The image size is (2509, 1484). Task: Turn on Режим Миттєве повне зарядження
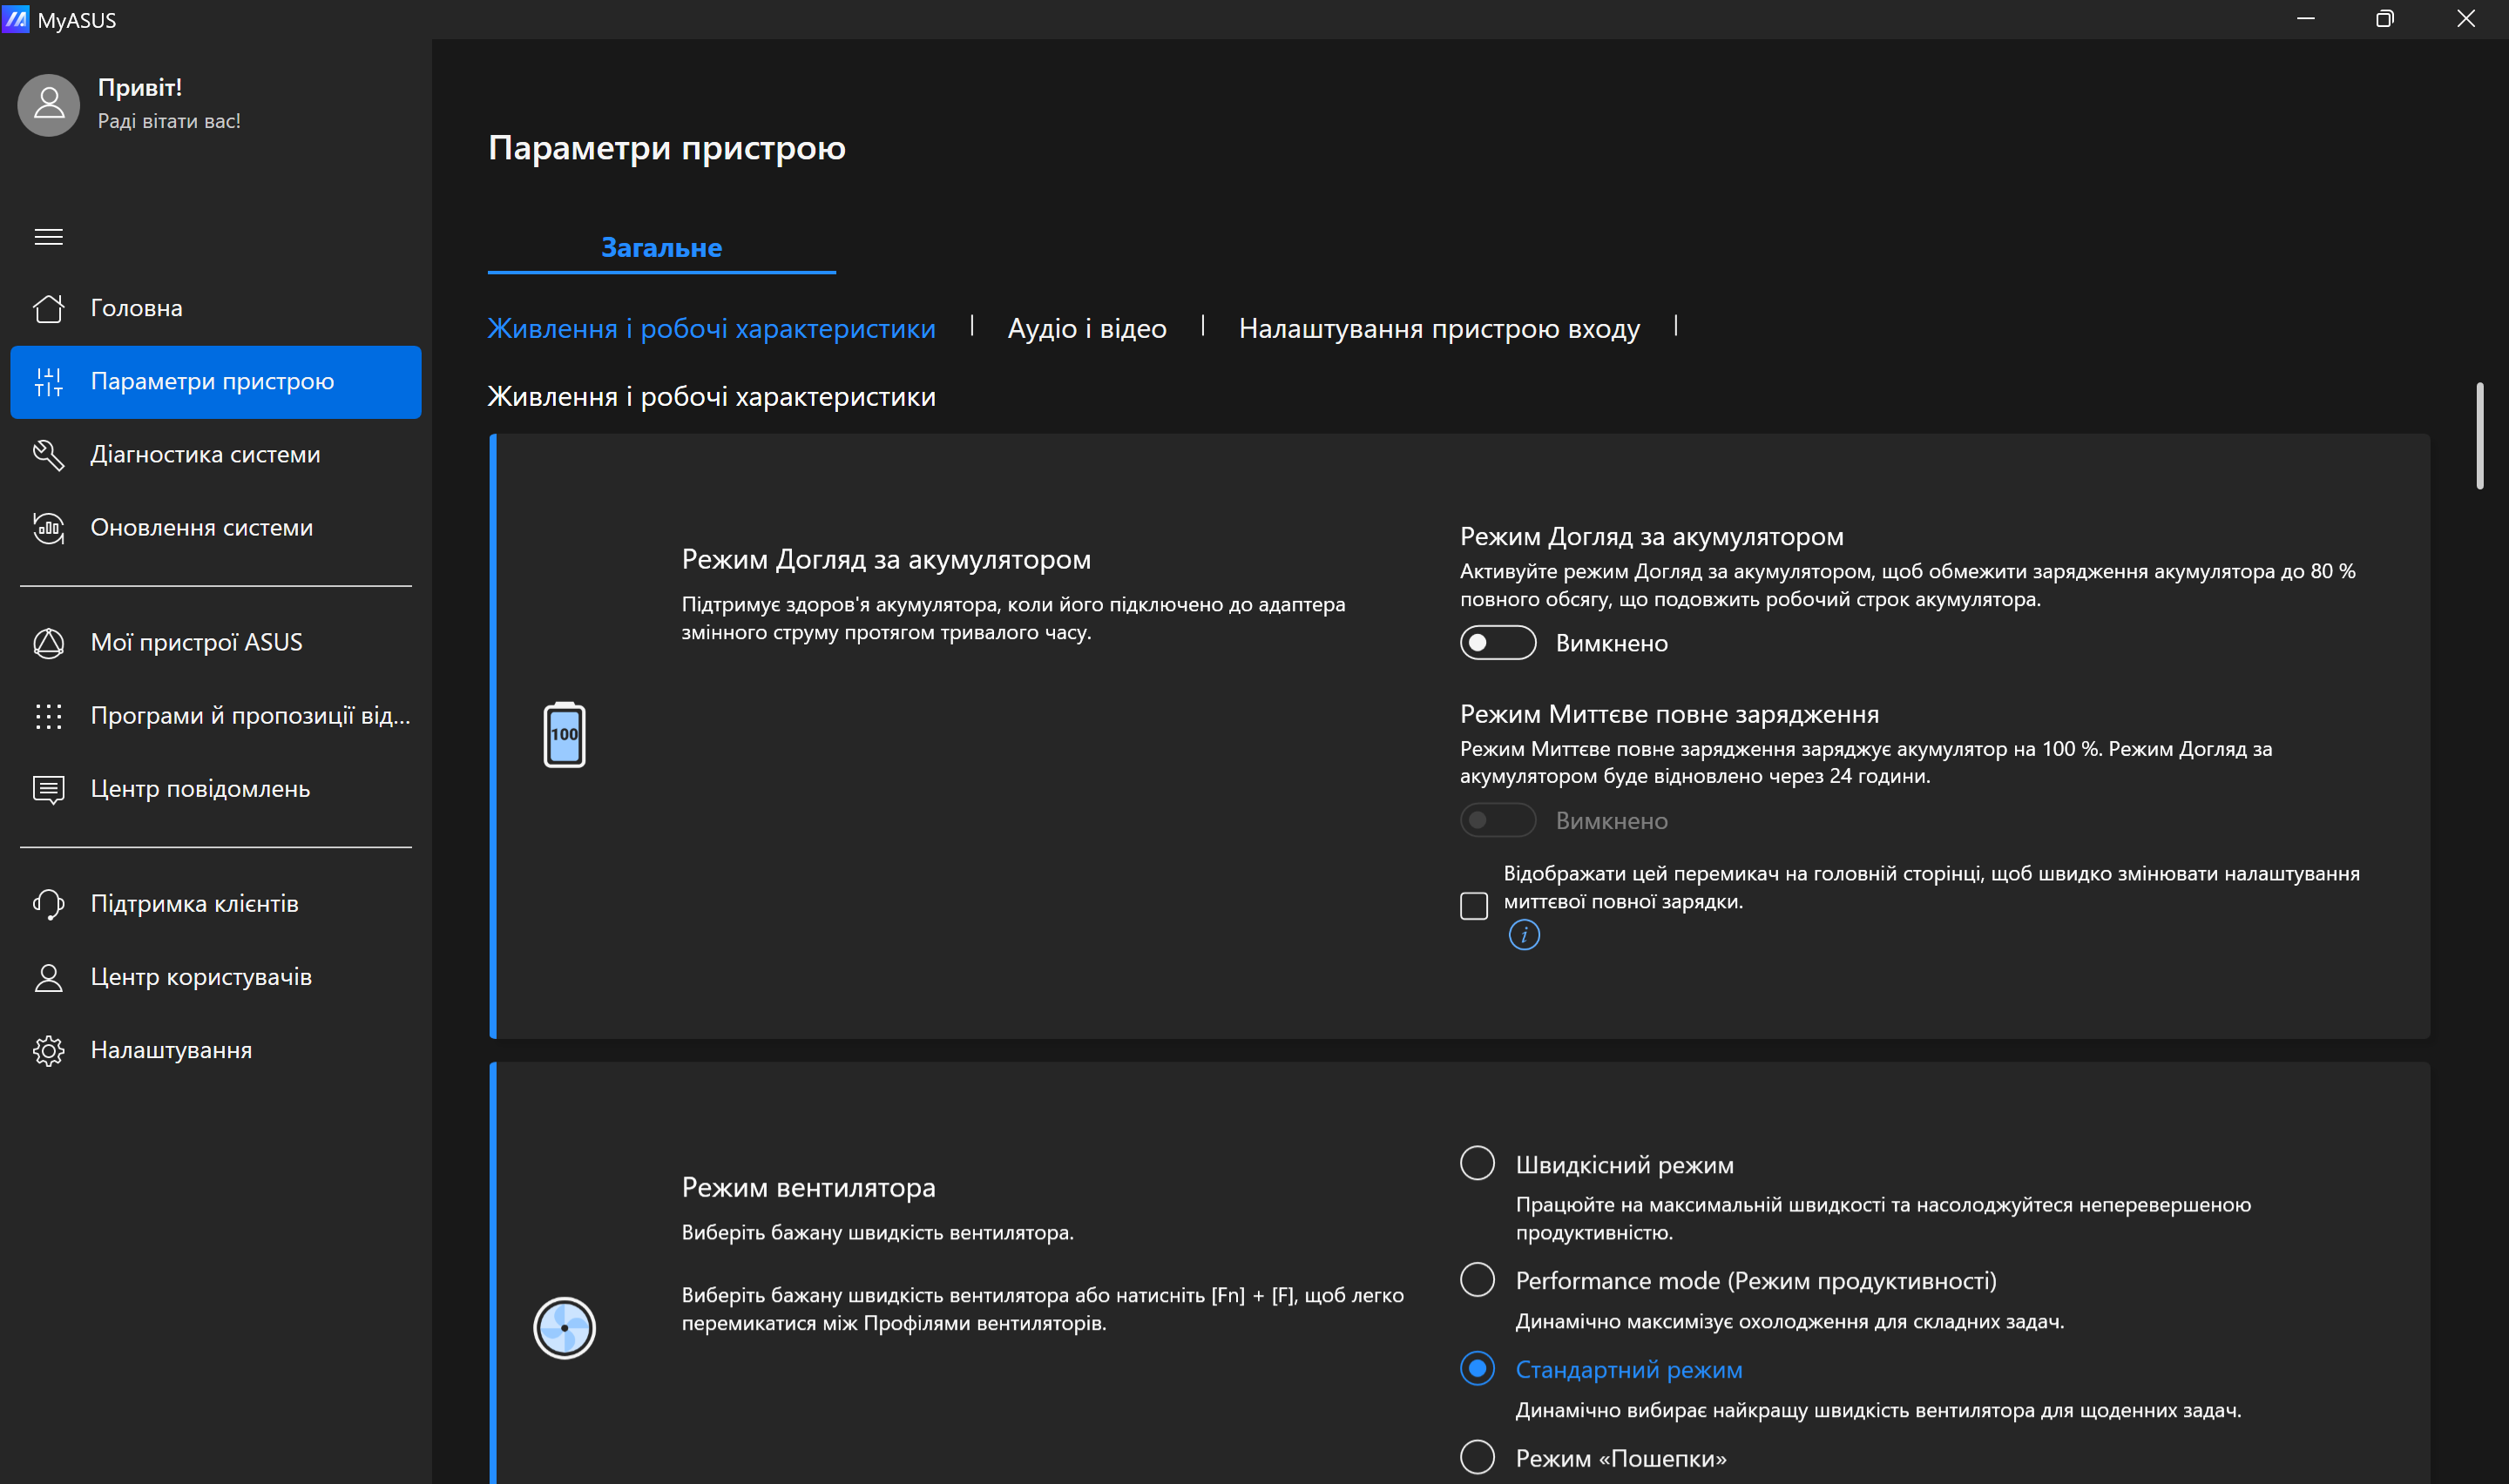[1497, 820]
